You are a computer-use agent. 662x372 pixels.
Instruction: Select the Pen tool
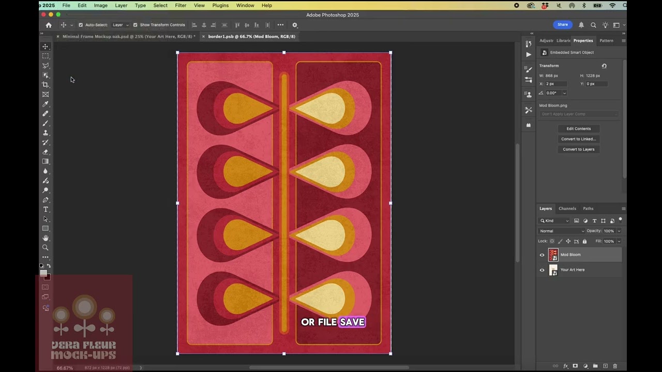46,199
